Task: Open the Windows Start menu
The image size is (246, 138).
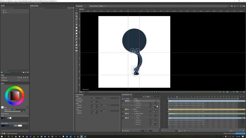Action: click(x=2, y=136)
